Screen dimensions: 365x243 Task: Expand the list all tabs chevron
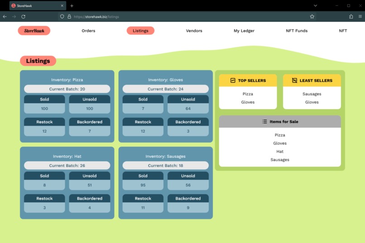(x=316, y=5)
